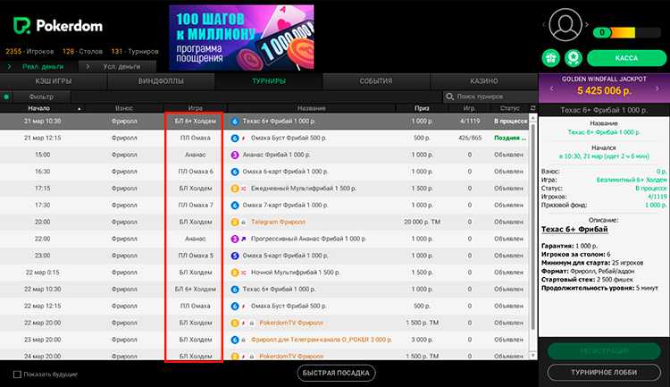Sort by the Приз column header
The height and width of the screenshot is (387, 670).
coord(422,109)
